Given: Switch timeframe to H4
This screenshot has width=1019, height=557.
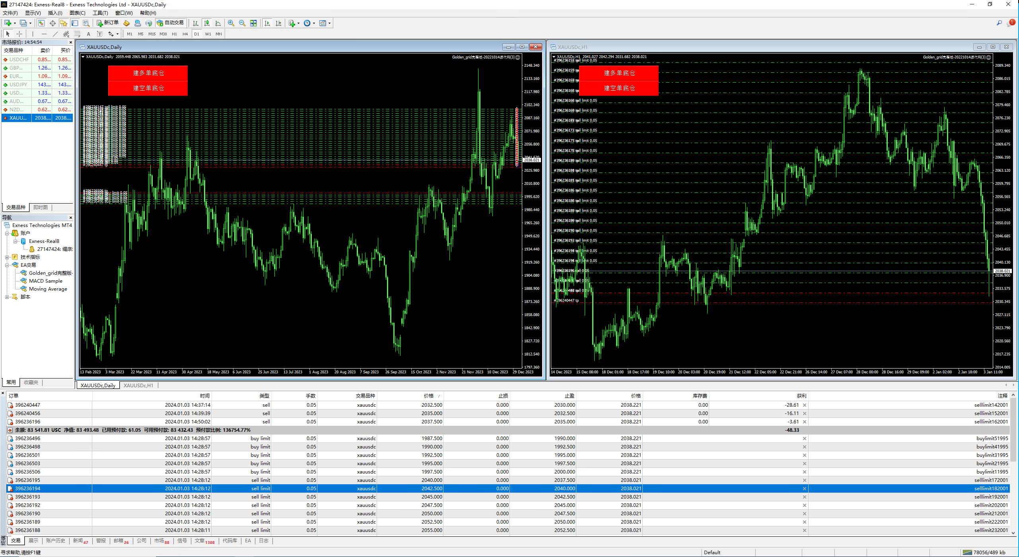Looking at the screenshot, I should (x=185, y=34).
